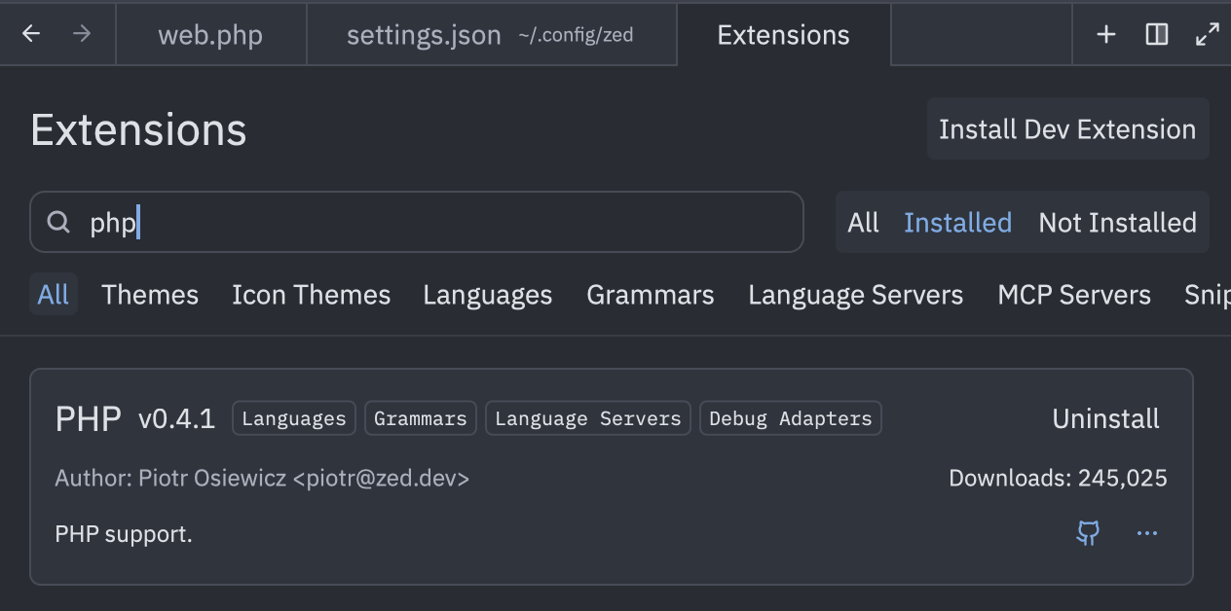1231x611 pixels.
Task: Click the v0.4.1 version label
Action: pyautogui.click(x=176, y=419)
